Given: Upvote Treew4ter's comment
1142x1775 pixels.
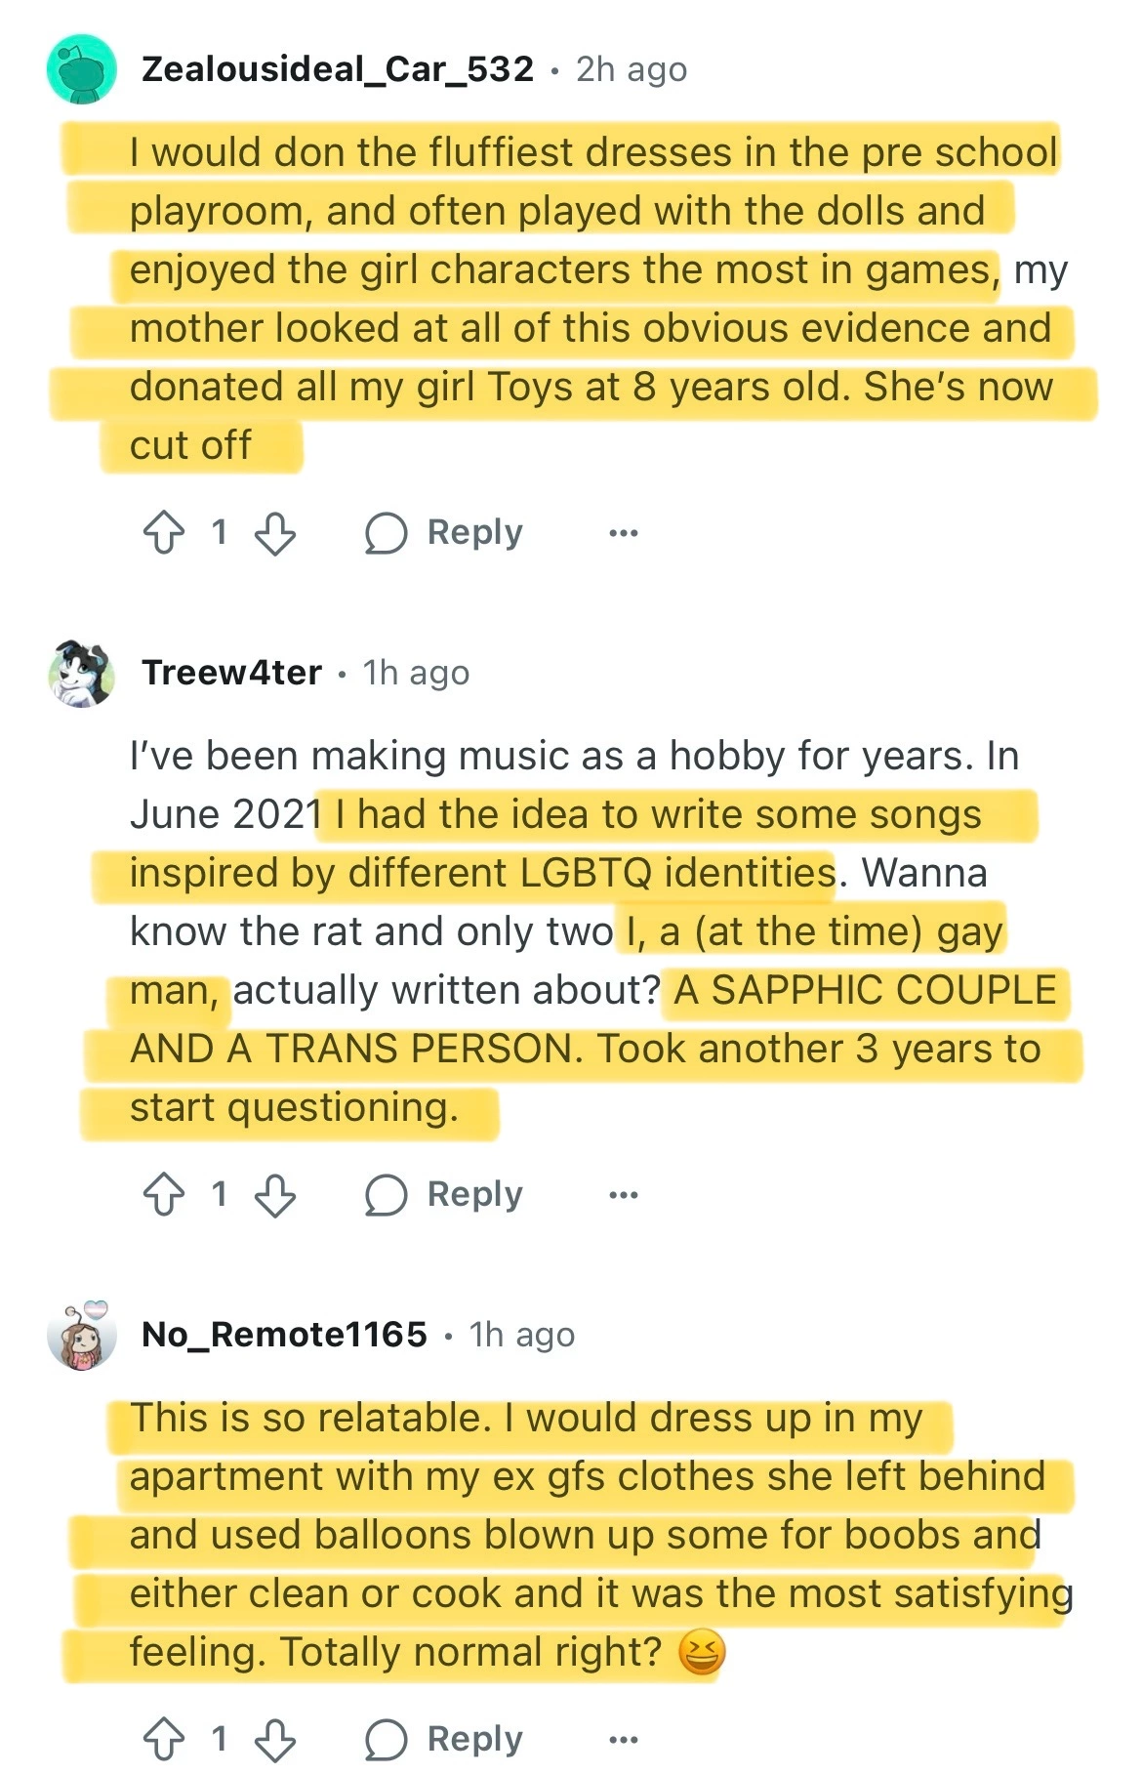Looking at the screenshot, I should point(163,1194).
